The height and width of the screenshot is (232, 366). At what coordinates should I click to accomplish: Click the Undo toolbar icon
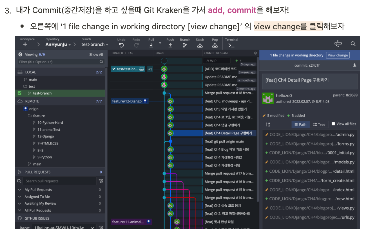121,45
